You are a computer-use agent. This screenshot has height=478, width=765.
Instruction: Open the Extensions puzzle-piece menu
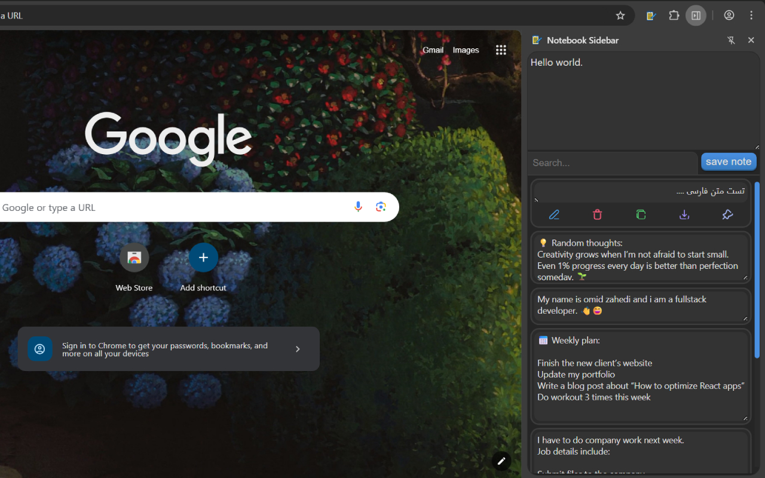click(x=674, y=16)
